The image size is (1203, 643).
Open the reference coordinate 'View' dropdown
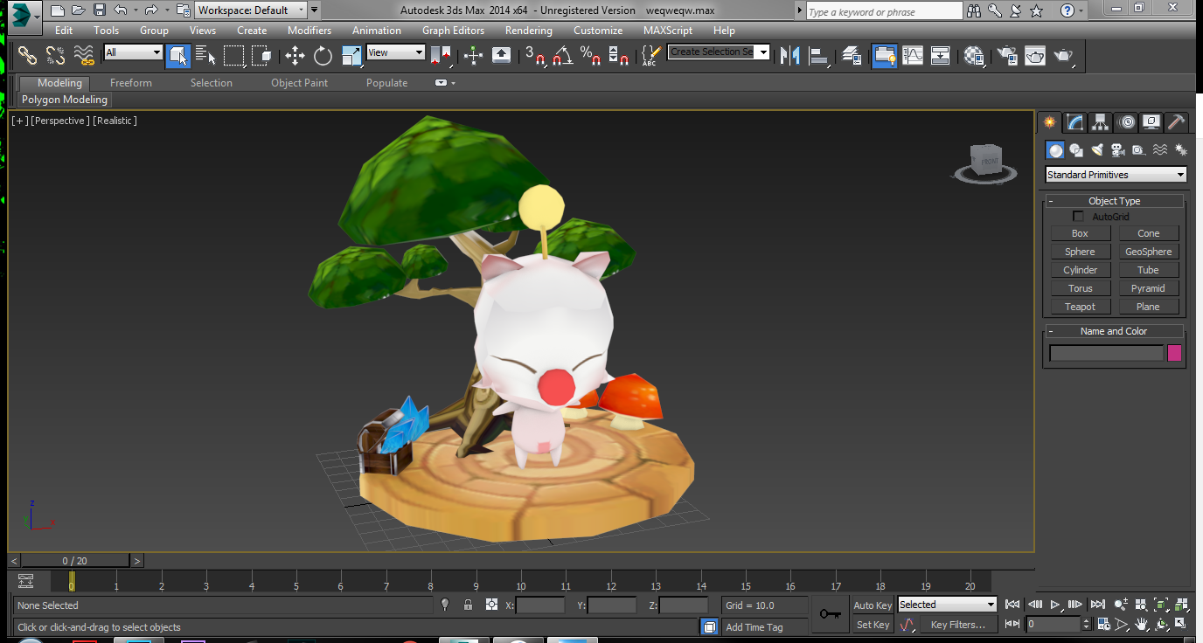(395, 52)
